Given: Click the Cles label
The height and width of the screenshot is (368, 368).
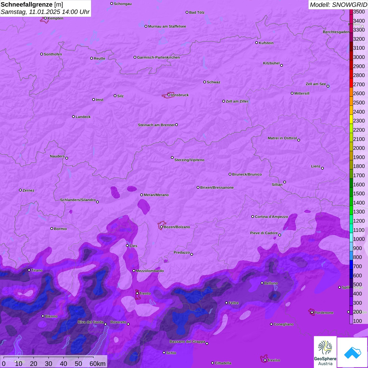Looking at the screenshot, I should (x=133, y=246).
